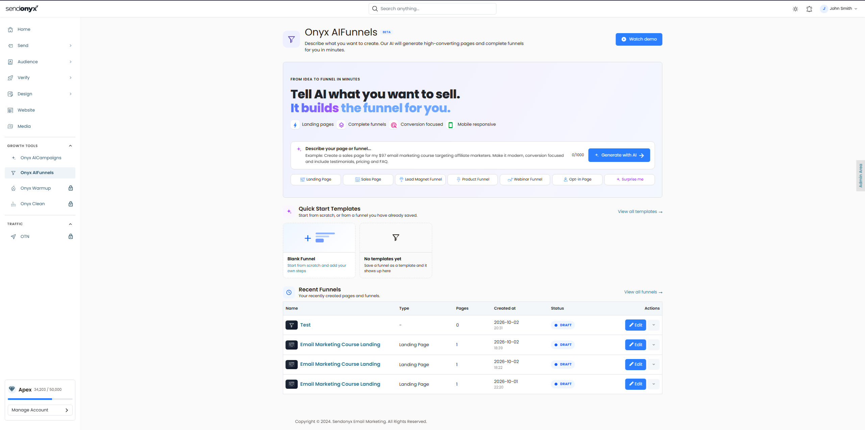Click the funnel icon in No templates card
865x430 pixels.
point(396,238)
